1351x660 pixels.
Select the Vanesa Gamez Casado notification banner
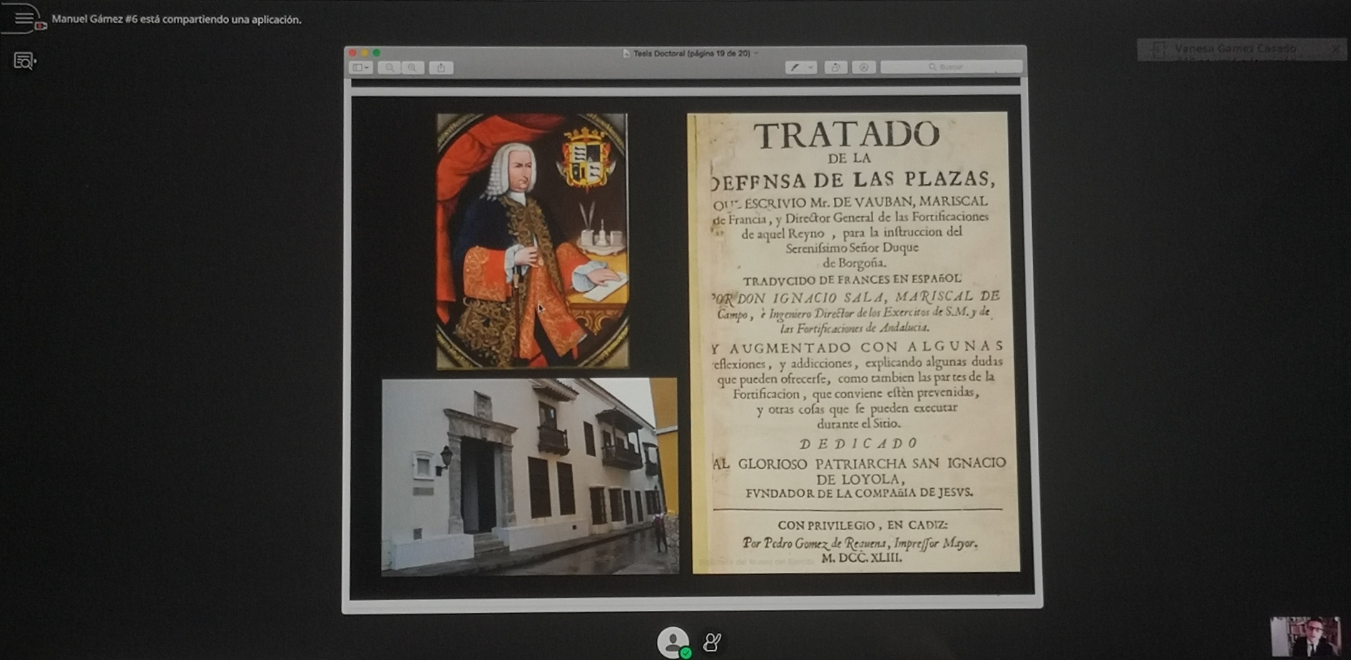(1241, 49)
